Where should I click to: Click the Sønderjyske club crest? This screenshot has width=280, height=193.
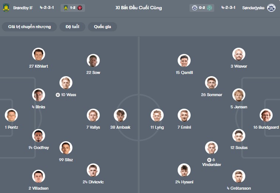[271, 8]
